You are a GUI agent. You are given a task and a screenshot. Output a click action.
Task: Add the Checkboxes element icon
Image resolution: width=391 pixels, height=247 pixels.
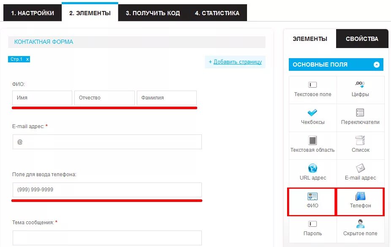pyautogui.click(x=312, y=113)
